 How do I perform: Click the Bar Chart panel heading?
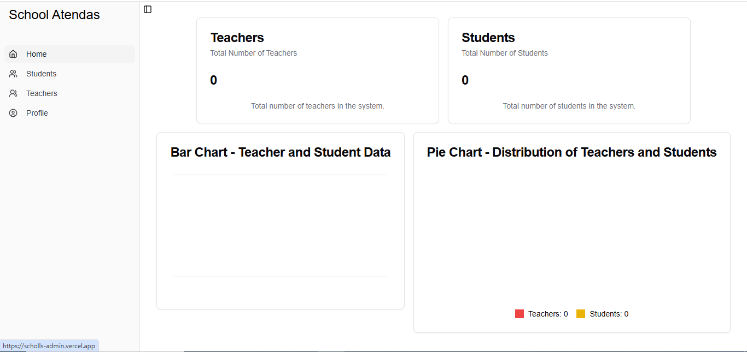[281, 152]
